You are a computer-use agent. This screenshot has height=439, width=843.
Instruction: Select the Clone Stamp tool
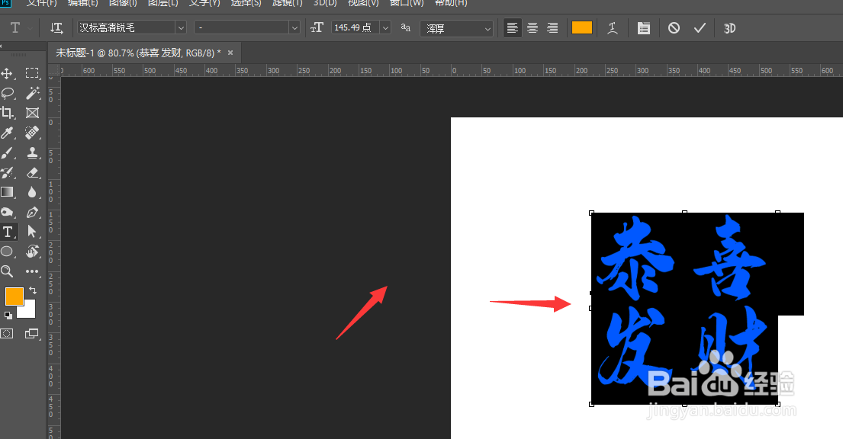tap(32, 152)
